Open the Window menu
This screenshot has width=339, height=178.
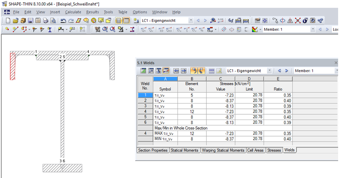coord(160,12)
